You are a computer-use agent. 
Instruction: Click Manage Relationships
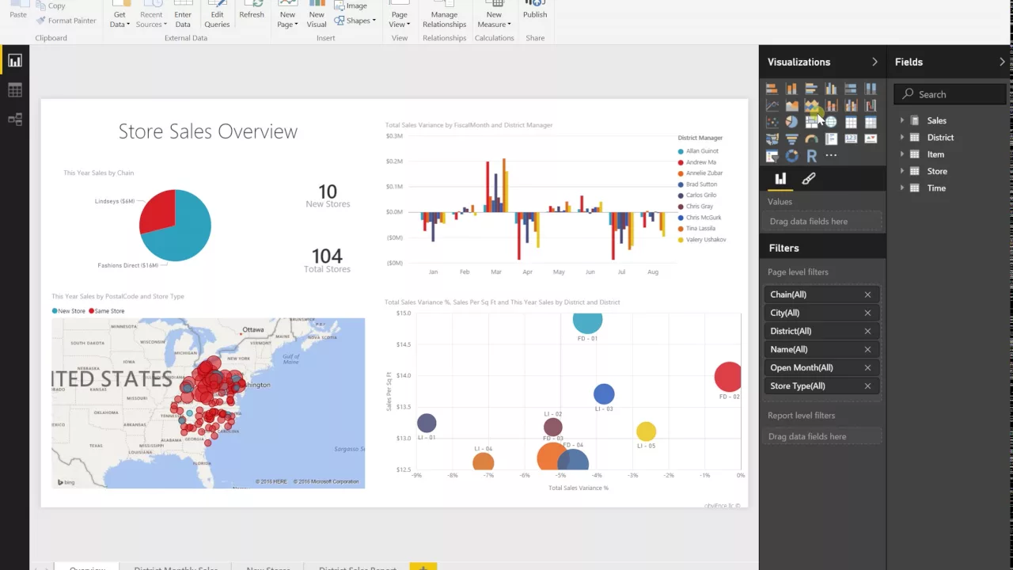[x=444, y=16]
